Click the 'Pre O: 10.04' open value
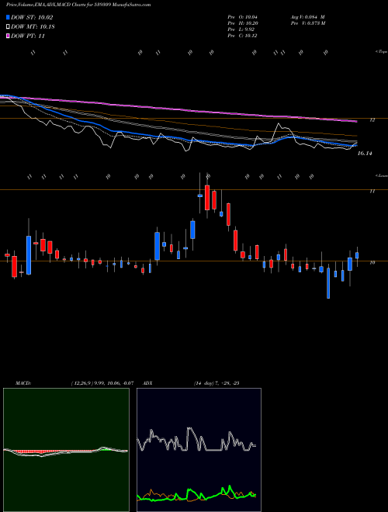388x512 pixels. coord(242,16)
